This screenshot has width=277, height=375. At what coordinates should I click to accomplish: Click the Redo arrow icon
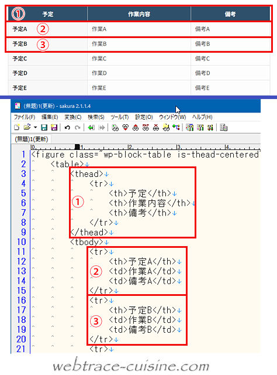[x=77, y=128]
